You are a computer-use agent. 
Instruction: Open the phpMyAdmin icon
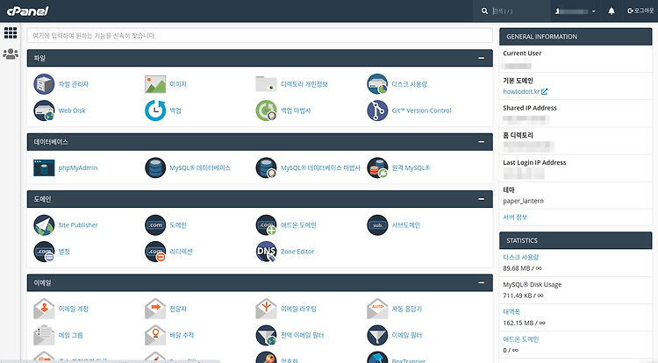[44, 167]
